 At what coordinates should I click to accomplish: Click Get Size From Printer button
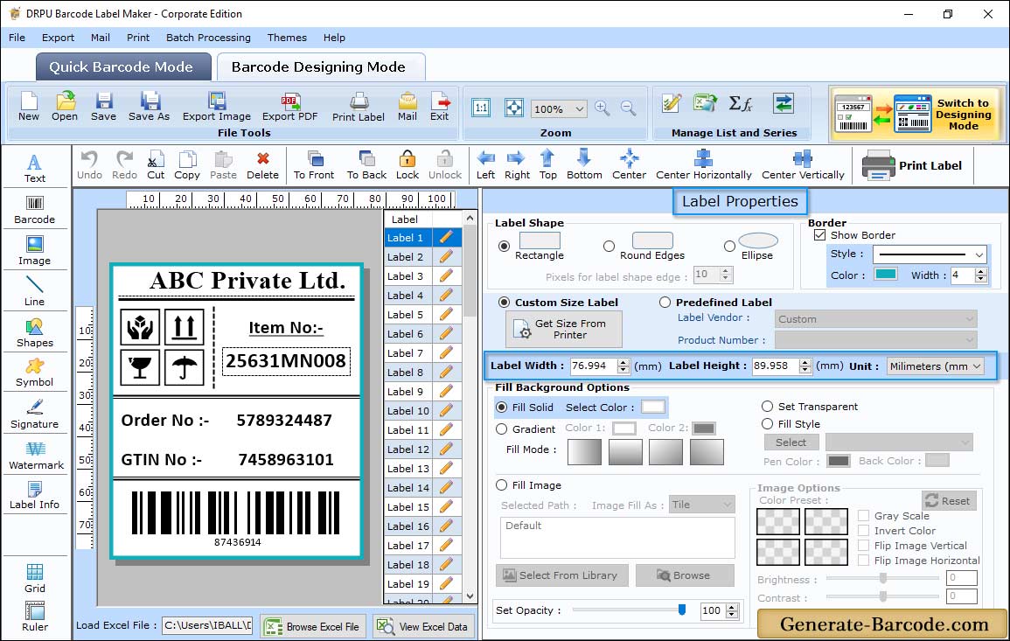pyautogui.click(x=564, y=329)
